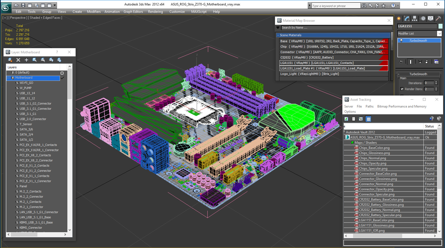Toggle the 0 (default) layer current box
The width and height of the screenshot is (445, 248).
pos(62,73)
